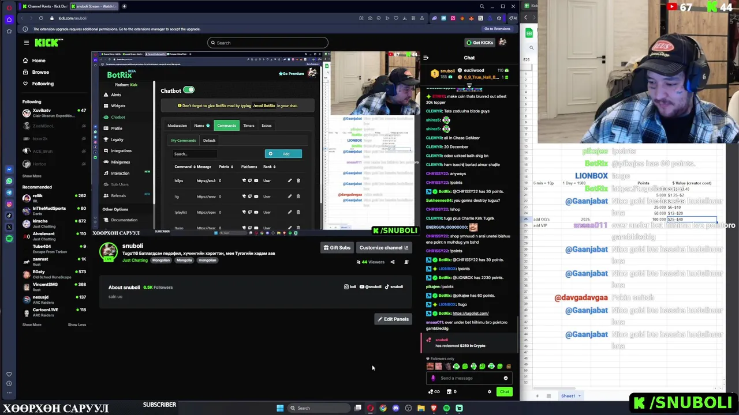Click the Customize channel button
739x415 pixels.
point(383,248)
